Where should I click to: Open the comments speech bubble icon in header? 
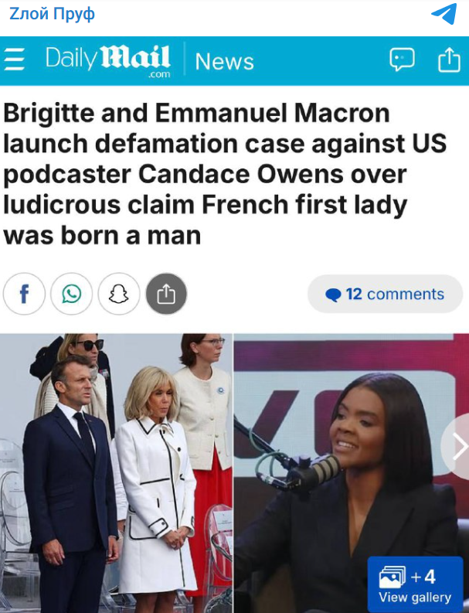pos(402,60)
